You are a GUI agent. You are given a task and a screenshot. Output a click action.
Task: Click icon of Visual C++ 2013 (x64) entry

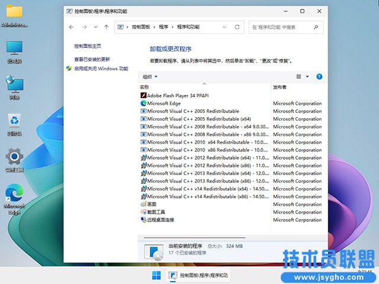click(x=143, y=173)
